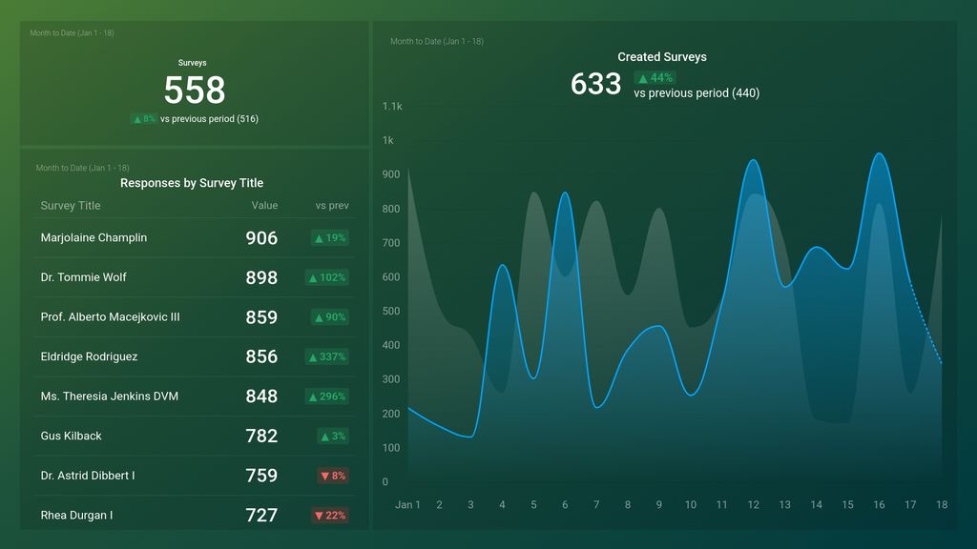Viewport: 977px width, 549px height.
Task: Click the 0 y-axis label
Action: [x=385, y=481]
